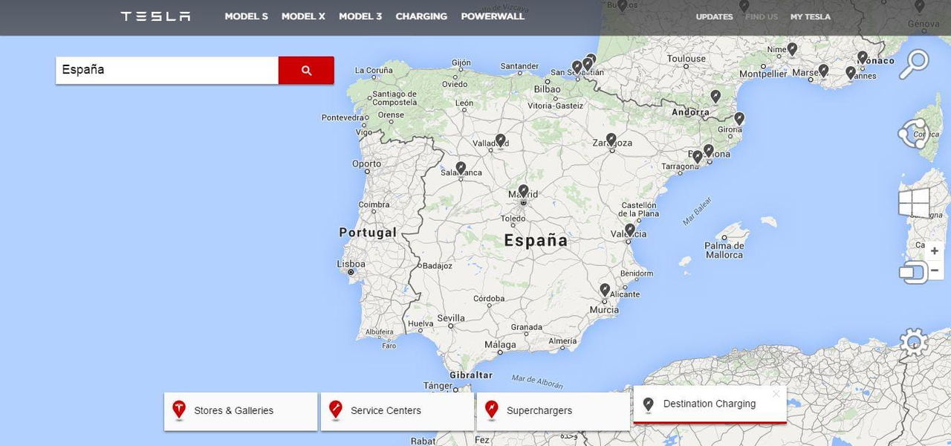Select the charging pin at Salamanca

tap(461, 169)
